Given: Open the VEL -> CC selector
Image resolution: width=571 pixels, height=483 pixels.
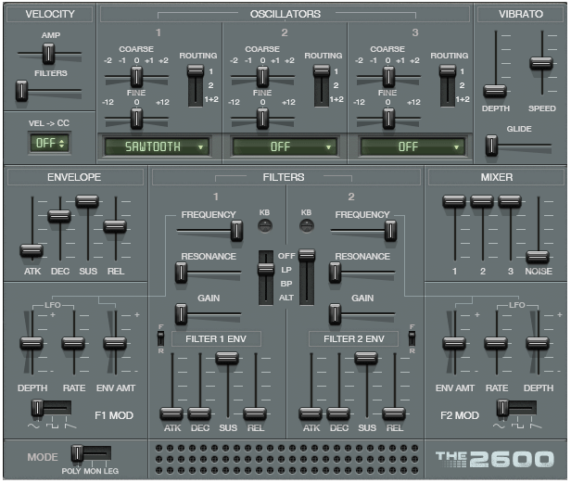Looking at the screenshot, I should [x=50, y=143].
